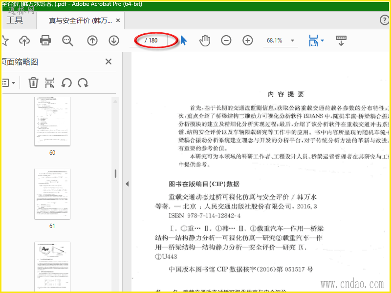Click the thumbnails panel scrollbar handle
This screenshot has width=391, height=293.
point(115,174)
